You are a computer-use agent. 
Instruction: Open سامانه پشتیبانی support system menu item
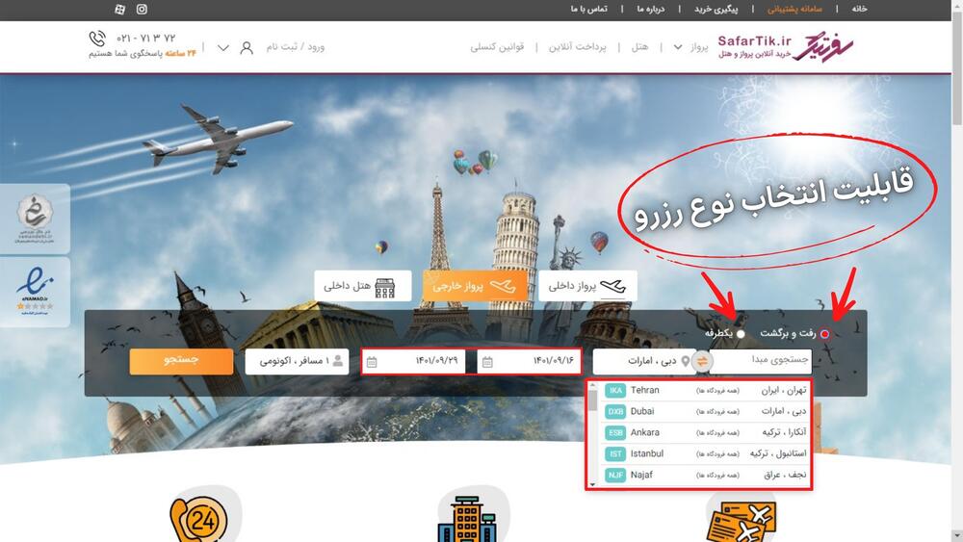[x=794, y=10]
